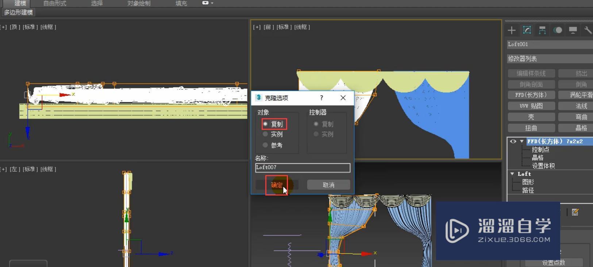Image resolution: width=593 pixels, height=267 pixels.
Task: Select the controller 实例 radio button
Action: click(x=316, y=134)
